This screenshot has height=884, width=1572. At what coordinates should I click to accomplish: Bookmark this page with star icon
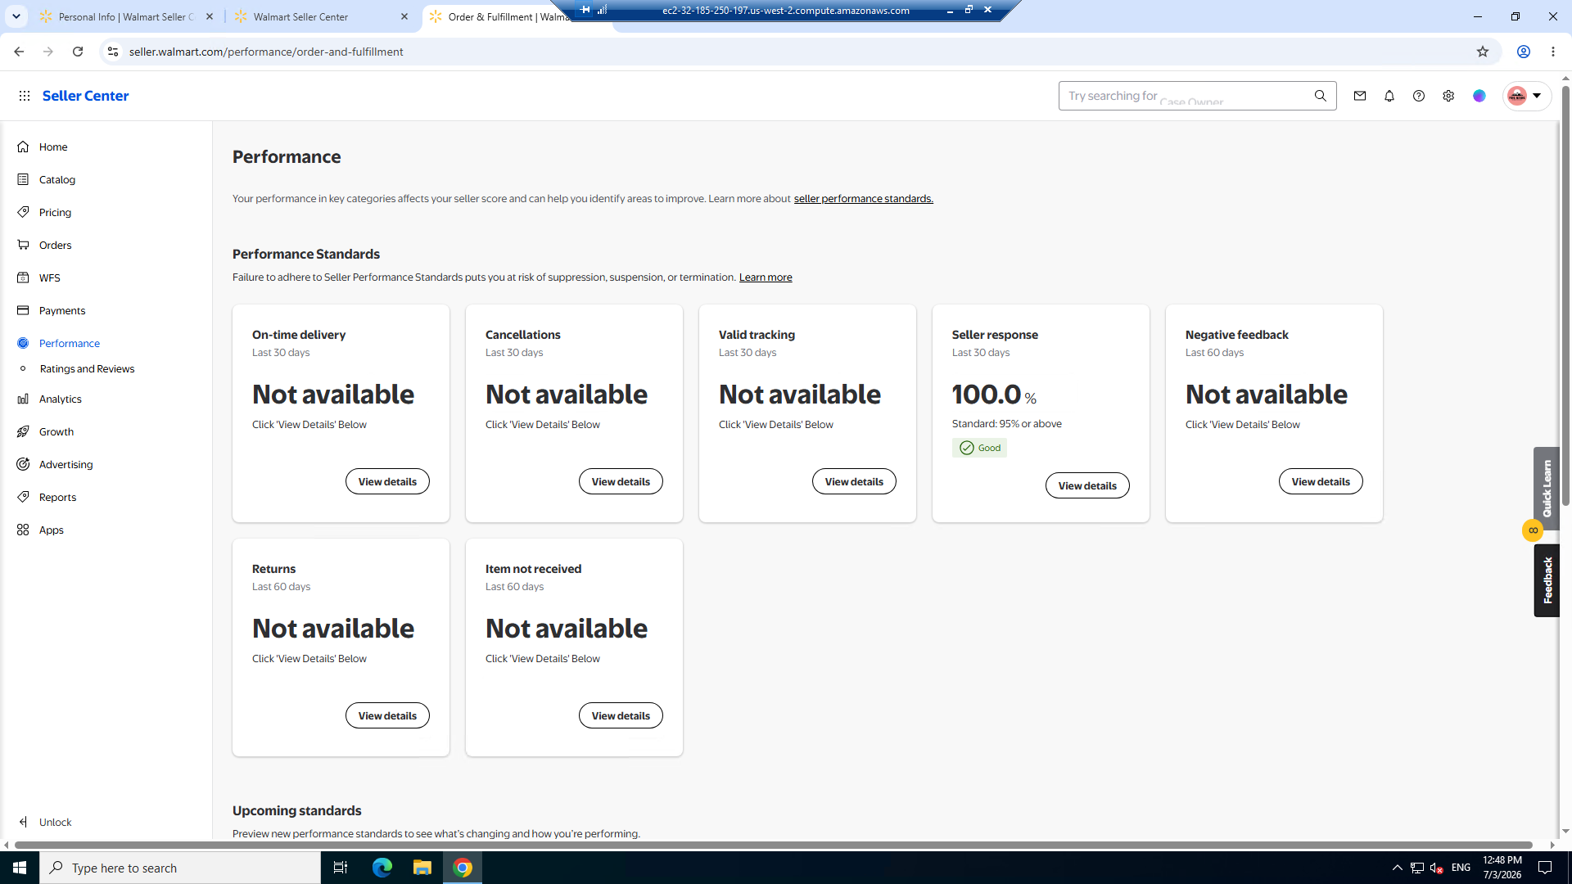(1483, 52)
